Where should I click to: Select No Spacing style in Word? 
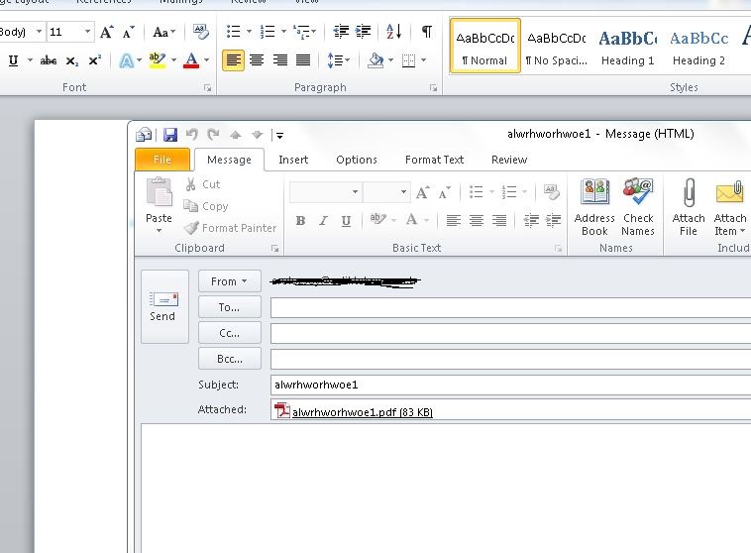(x=557, y=46)
